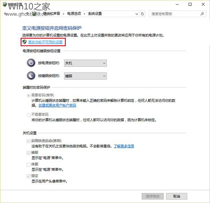Expand the chevron after 电源选项 in breadcrumb
The image size is (210, 203).
(x=84, y=14)
